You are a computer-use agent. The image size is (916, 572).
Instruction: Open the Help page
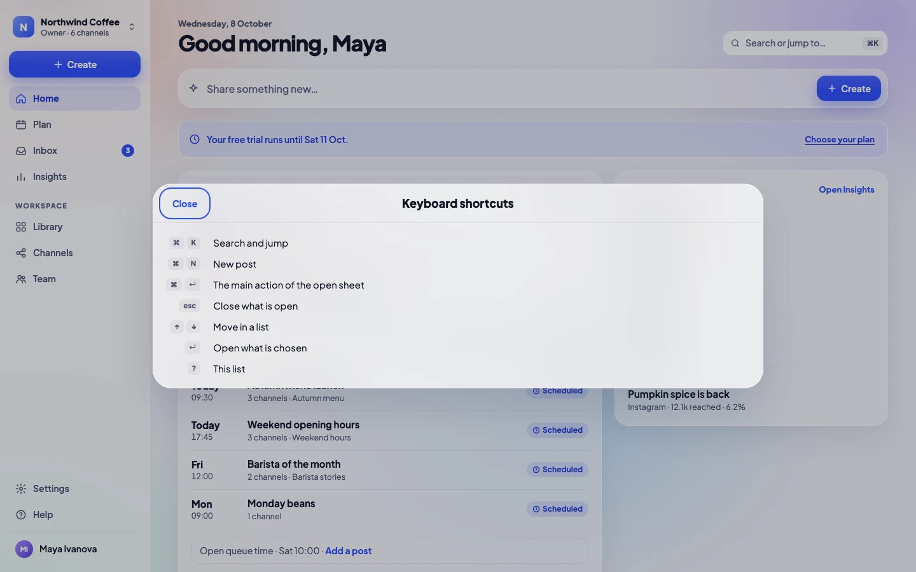pyautogui.click(x=74, y=515)
